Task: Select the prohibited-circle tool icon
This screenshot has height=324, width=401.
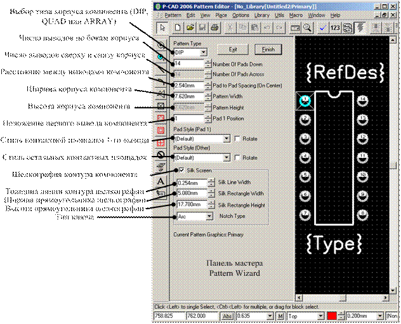Action: [x=161, y=155]
